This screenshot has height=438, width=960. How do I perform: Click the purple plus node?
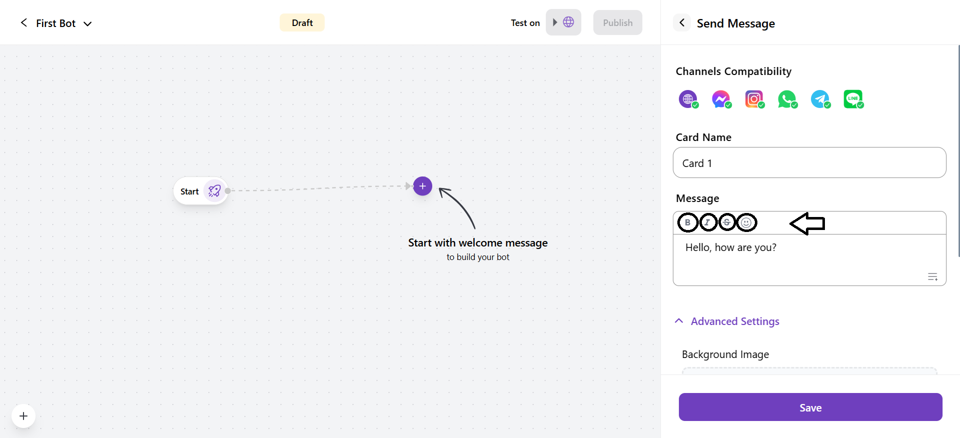[x=423, y=186]
